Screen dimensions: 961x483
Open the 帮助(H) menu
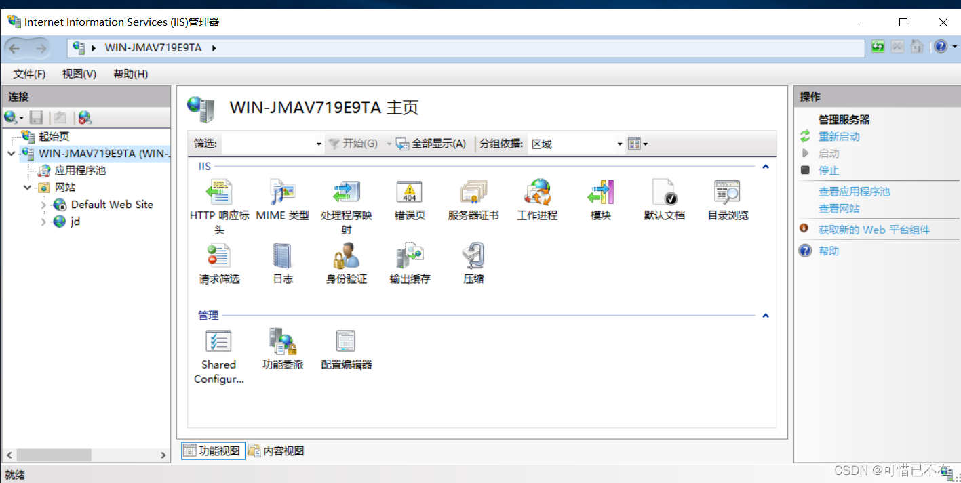point(130,74)
